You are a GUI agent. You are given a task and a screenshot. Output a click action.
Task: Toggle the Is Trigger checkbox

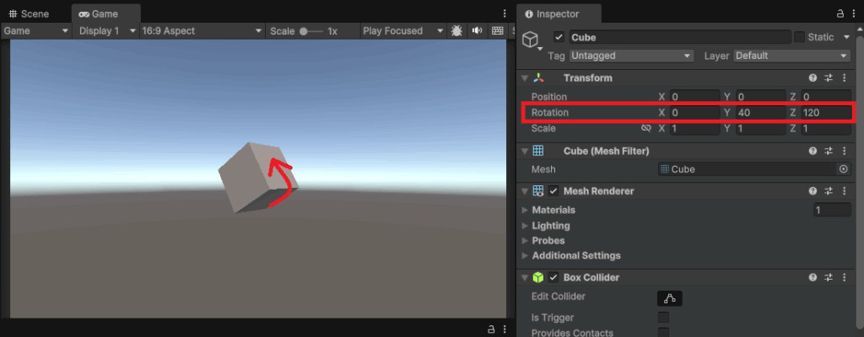[663, 318]
